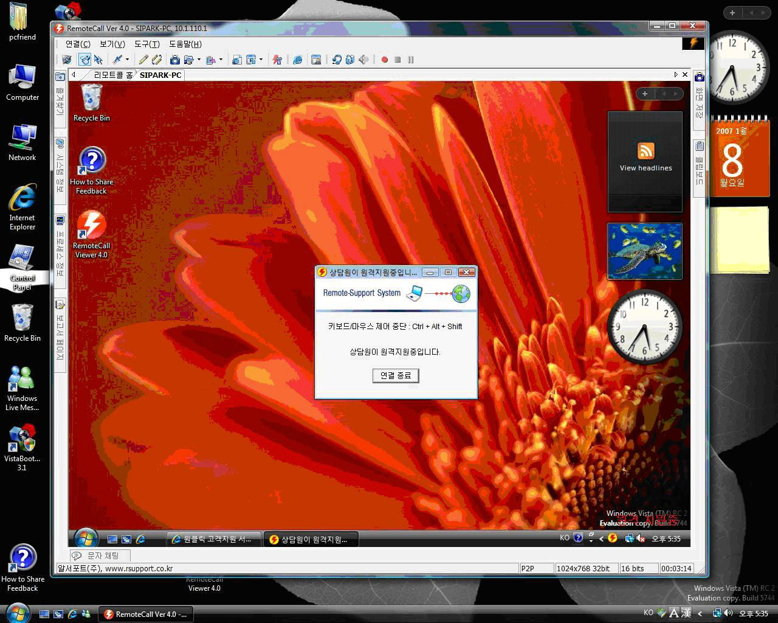778x623 pixels.
Task: Click the host sidebar add gadget plus
Action: (732, 12)
